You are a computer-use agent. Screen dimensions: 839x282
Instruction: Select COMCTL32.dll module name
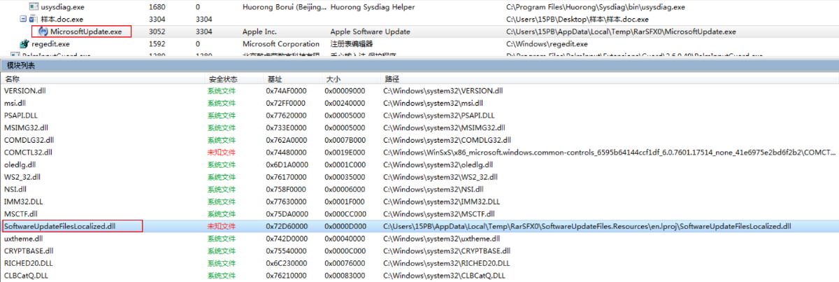pyautogui.click(x=28, y=152)
